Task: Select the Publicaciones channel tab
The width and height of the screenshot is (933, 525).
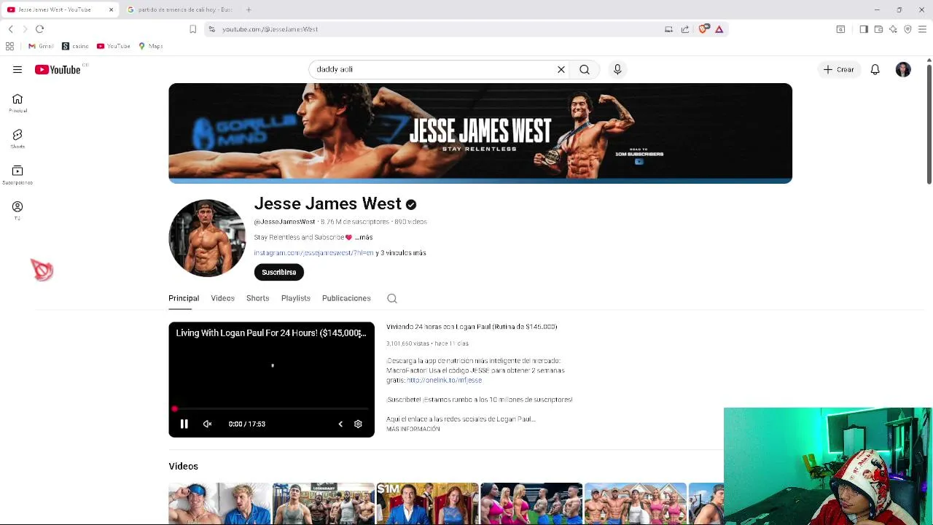Action: click(346, 298)
